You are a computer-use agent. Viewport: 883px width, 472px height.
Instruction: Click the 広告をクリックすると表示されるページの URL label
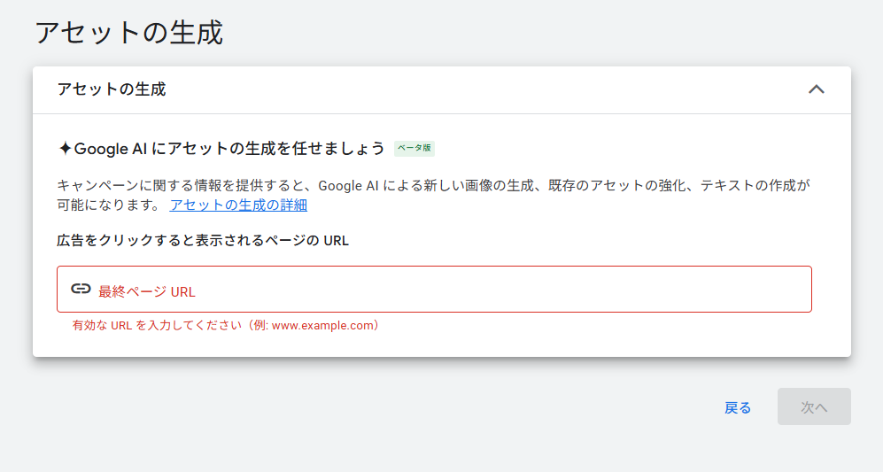click(203, 241)
